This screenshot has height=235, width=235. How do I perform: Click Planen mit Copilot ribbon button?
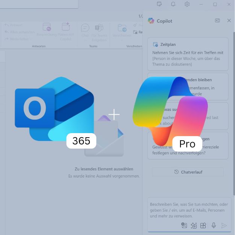tap(65, 31)
